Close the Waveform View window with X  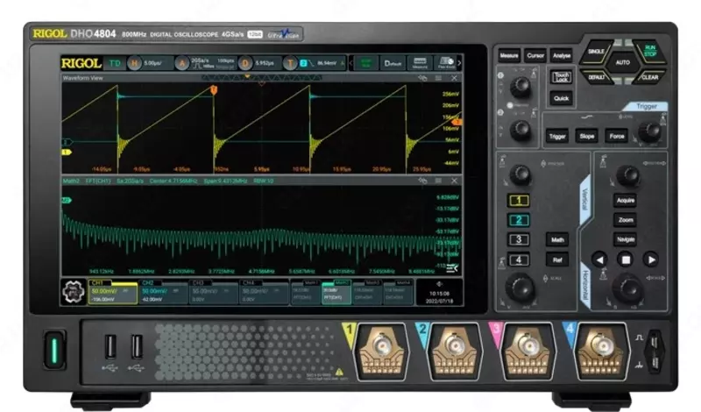pyautogui.click(x=456, y=79)
